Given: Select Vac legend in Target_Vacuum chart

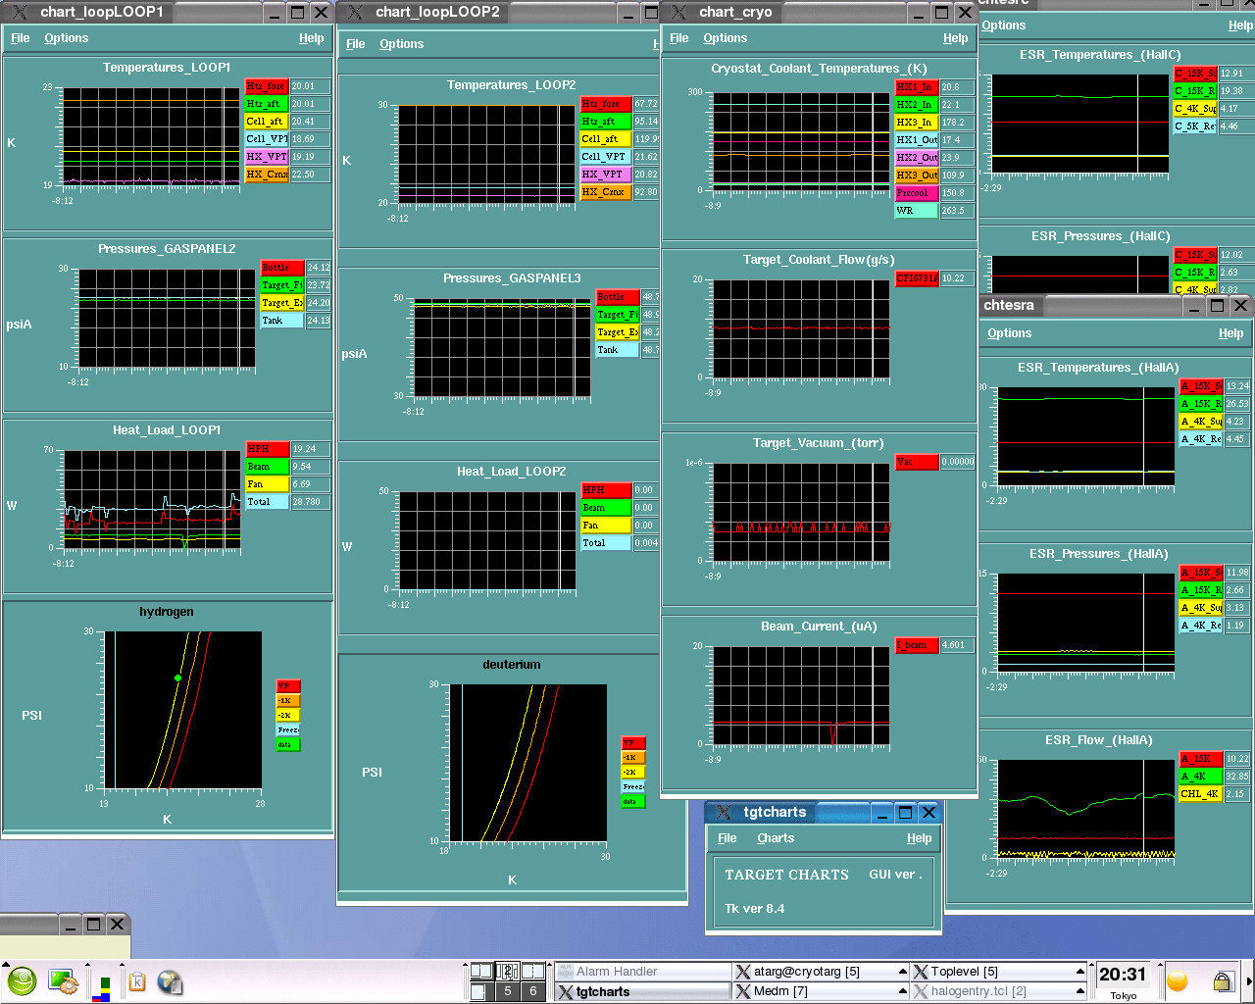Looking at the screenshot, I should click(916, 462).
